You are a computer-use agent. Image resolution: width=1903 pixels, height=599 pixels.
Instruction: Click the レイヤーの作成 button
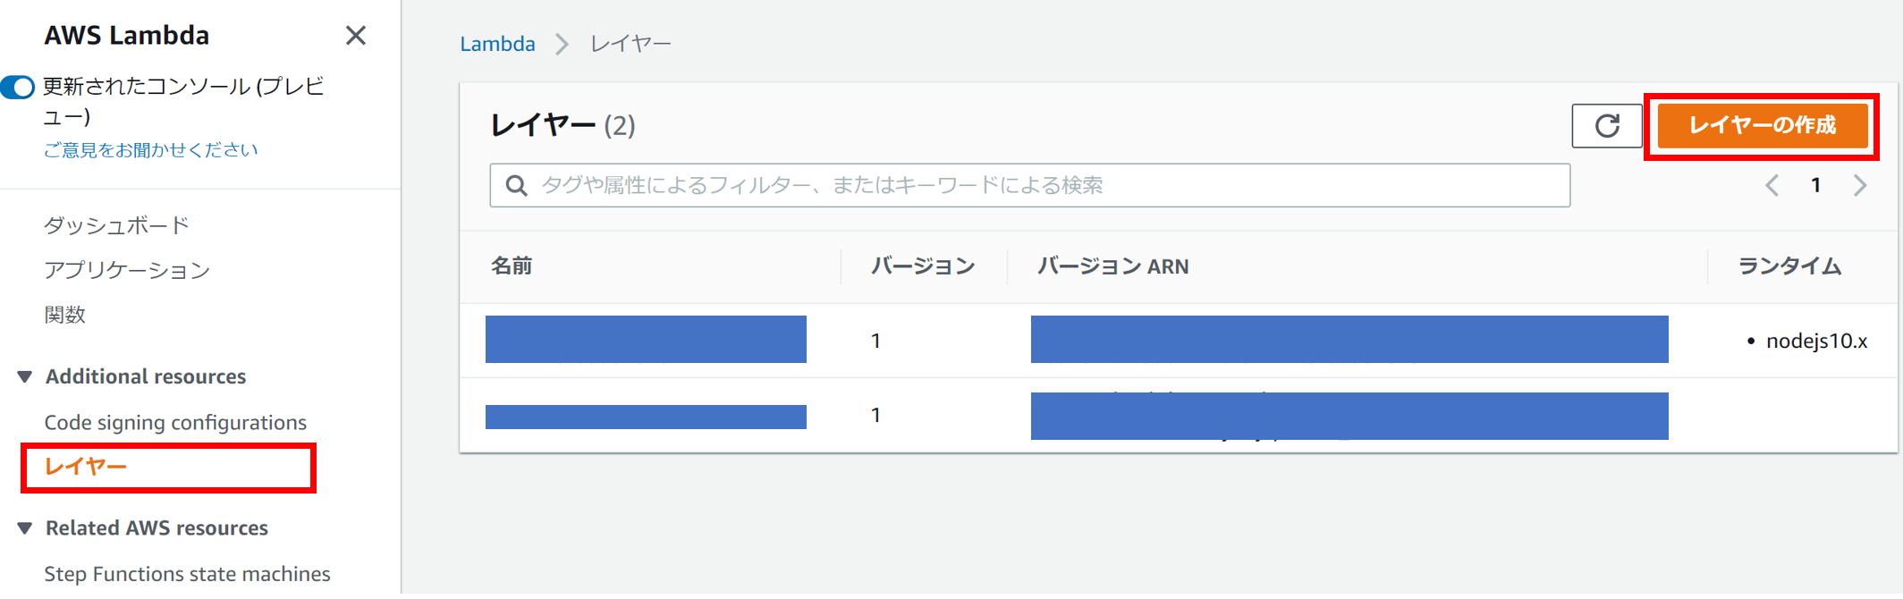point(1762,126)
